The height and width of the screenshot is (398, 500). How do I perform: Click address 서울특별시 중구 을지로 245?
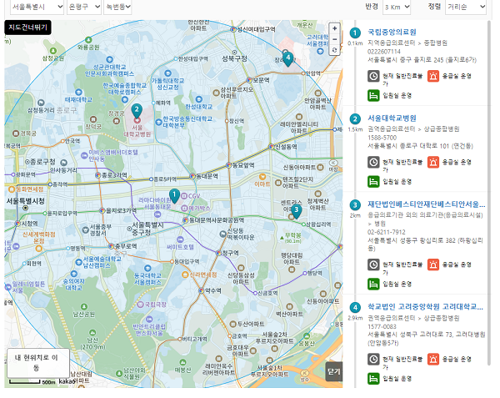pos(422,60)
